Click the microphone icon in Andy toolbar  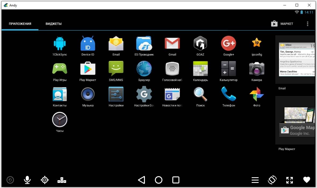pos(27,180)
